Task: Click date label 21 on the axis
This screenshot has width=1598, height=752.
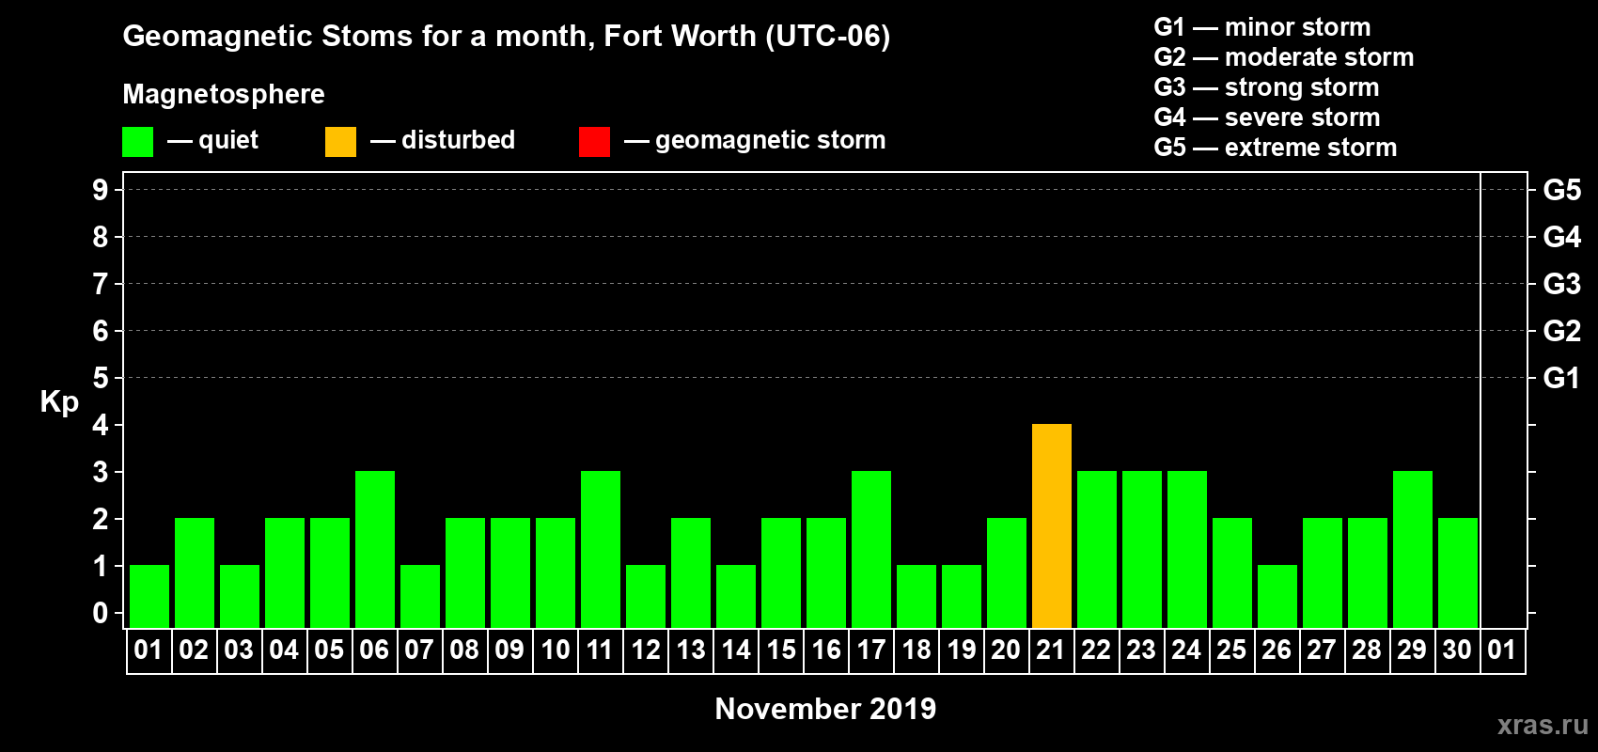Action: click(x=1051, y=650)
